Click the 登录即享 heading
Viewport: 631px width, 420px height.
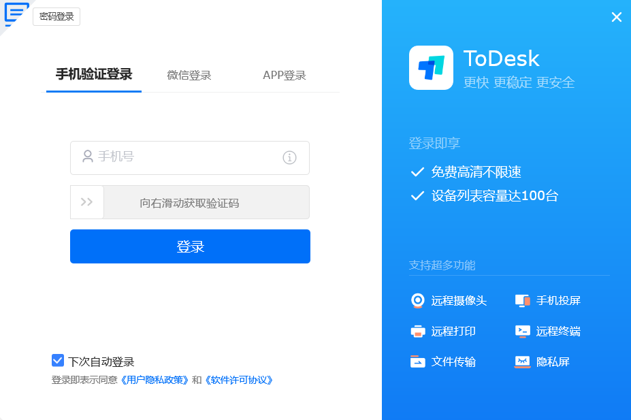[434, 143]
